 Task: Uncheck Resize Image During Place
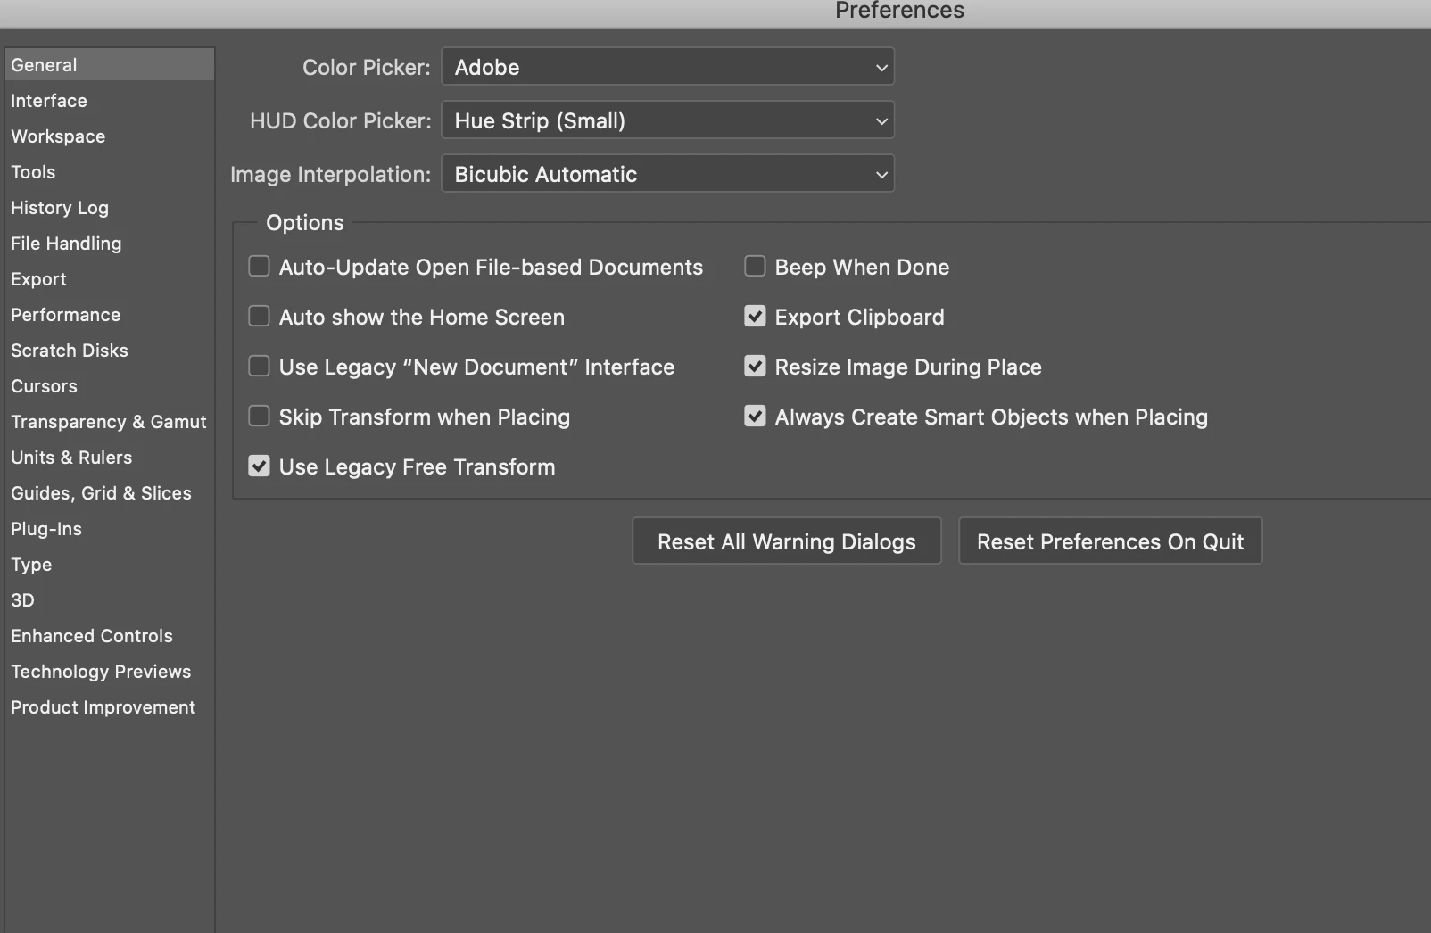[x=755, y=367]
